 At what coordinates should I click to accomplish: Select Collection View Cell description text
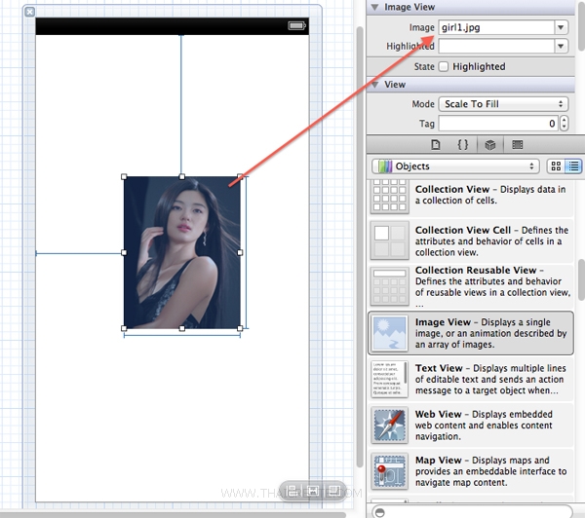(491, 241)
